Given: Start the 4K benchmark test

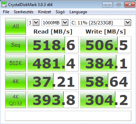Looking at the screenshot, I should (x=16, y=81).
